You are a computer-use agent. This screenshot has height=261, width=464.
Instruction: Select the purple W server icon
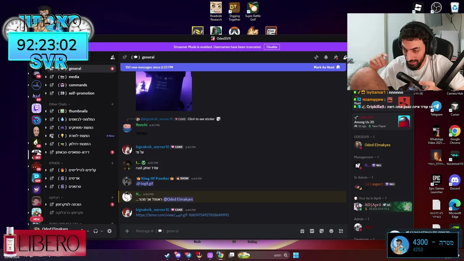(36, 189)
